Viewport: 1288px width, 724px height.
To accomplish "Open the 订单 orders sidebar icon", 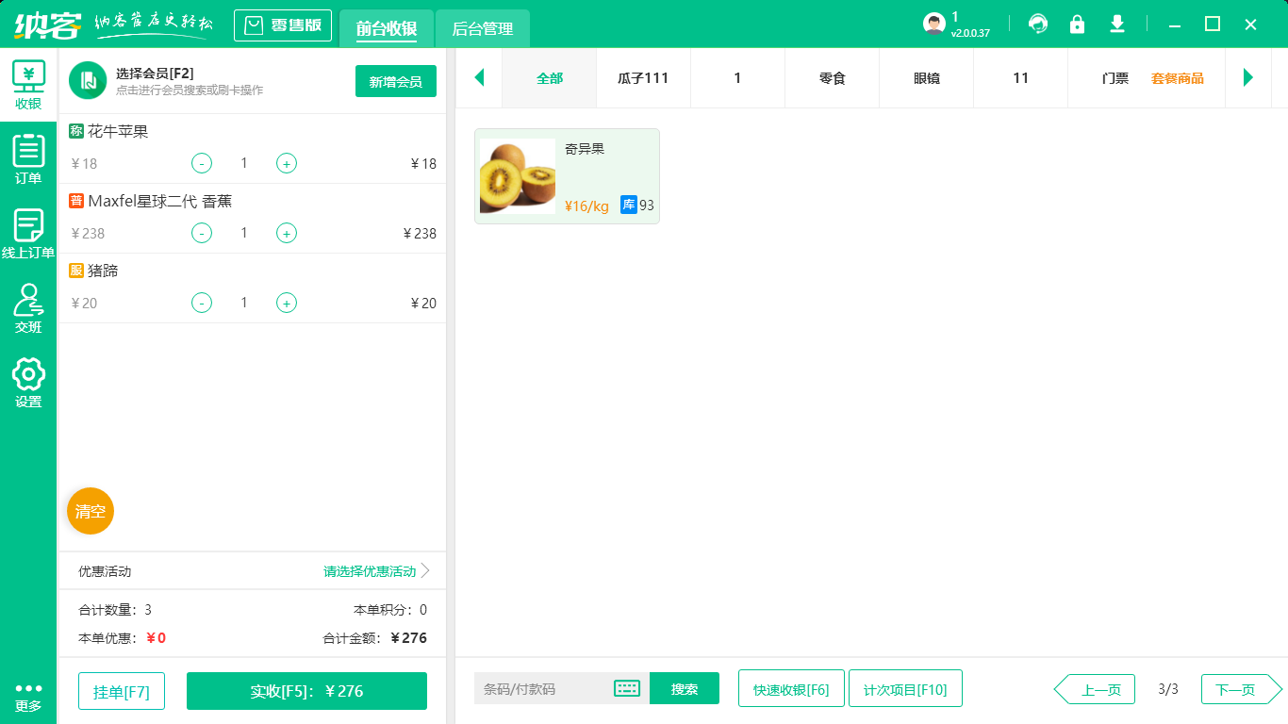I will point(28,158).
